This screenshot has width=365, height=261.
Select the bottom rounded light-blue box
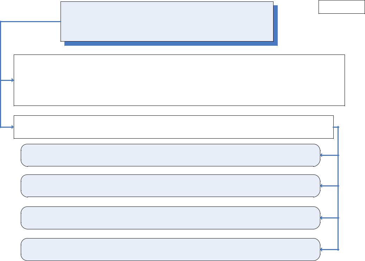171,250
